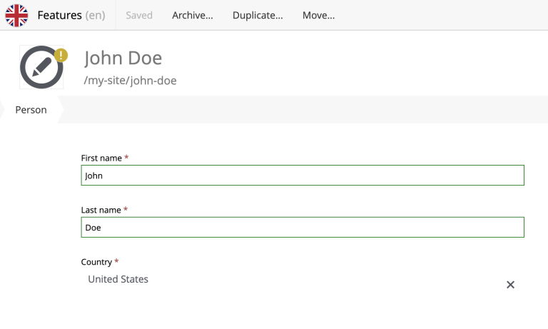Click the First name label
Image resolution: width=548 pixels, height=329 pixels.
[101, 158]
